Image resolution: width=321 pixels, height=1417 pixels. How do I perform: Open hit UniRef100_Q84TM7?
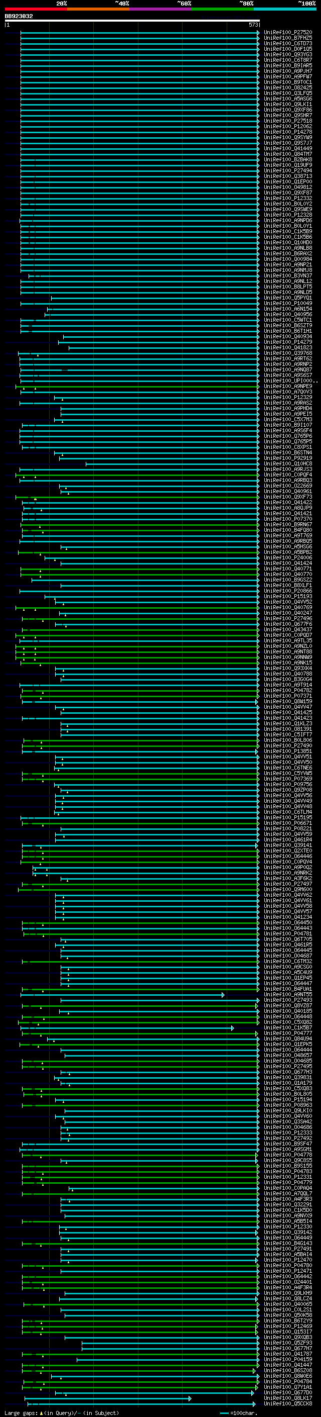pyautogui.click(x=288, y=154)
